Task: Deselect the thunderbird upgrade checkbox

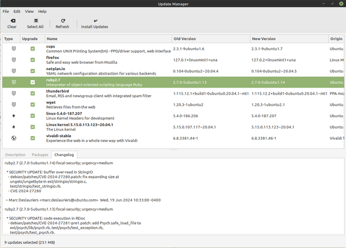Action: click(x=32, y=93)
